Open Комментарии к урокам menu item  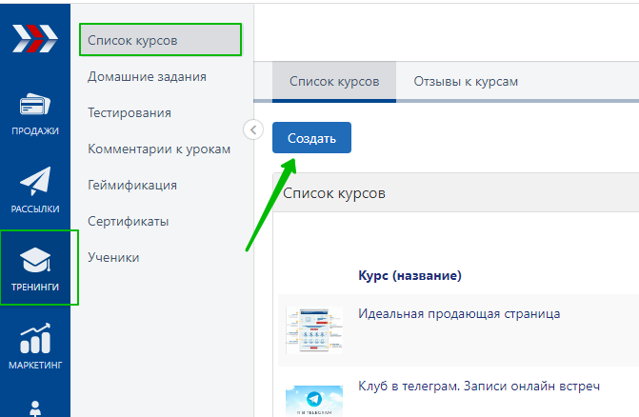[x=159, y=149]
